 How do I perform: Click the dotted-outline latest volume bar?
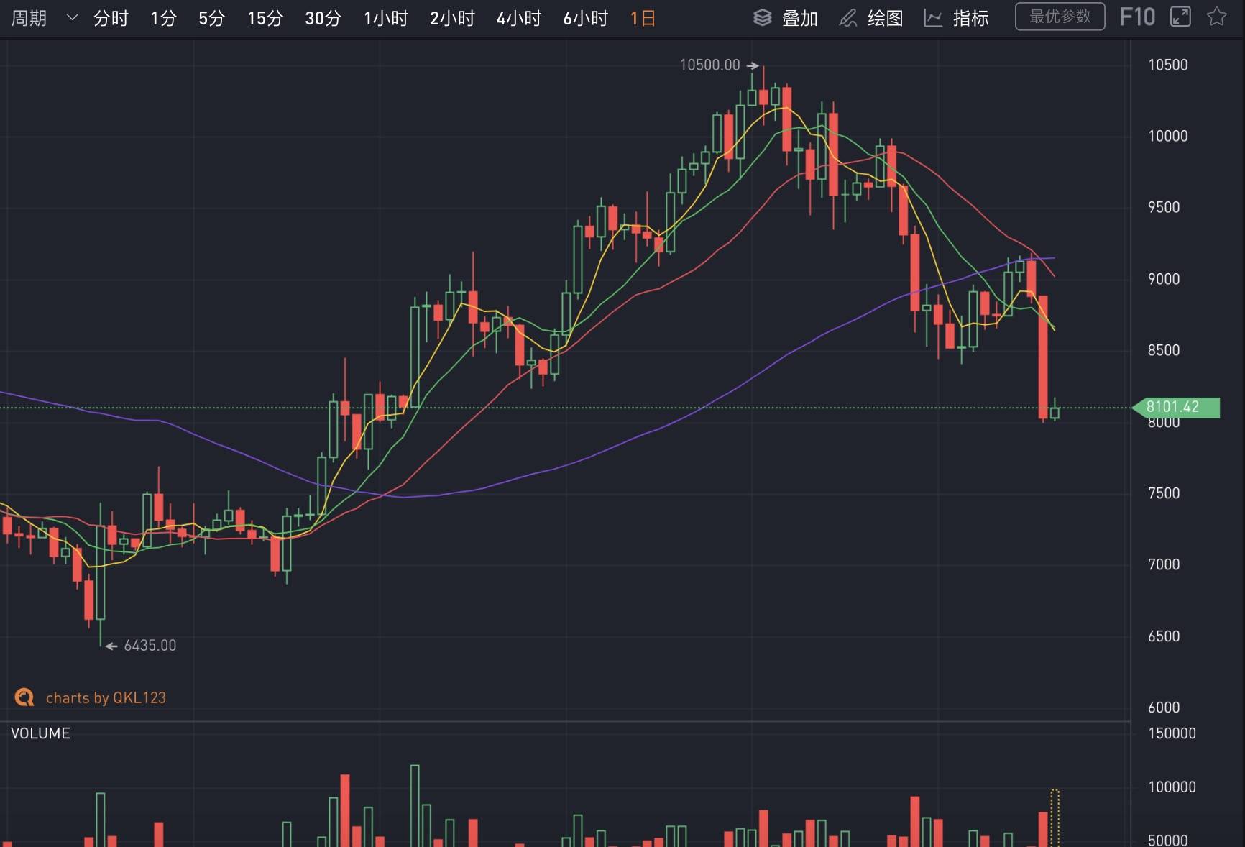[1055, 818]
